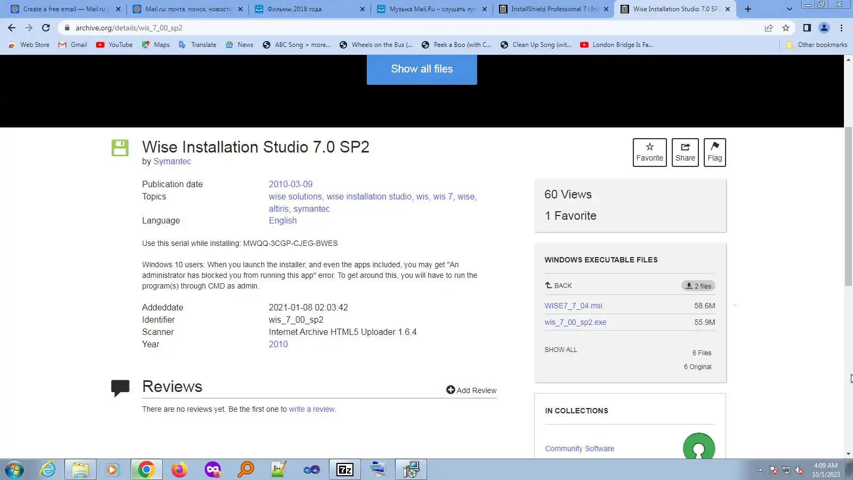This screenshot has height=480, width=853.
Task: Launch Internet Explorer from the taskbar
Action: [48, 470]
